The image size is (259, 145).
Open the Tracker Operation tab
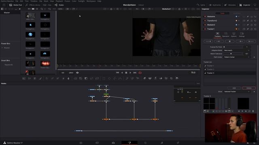pyautogui.click(x=225, y=35)
